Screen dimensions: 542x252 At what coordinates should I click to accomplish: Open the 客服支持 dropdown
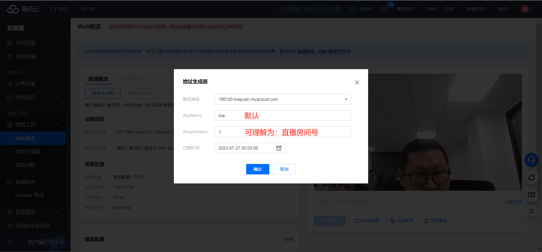478,9
